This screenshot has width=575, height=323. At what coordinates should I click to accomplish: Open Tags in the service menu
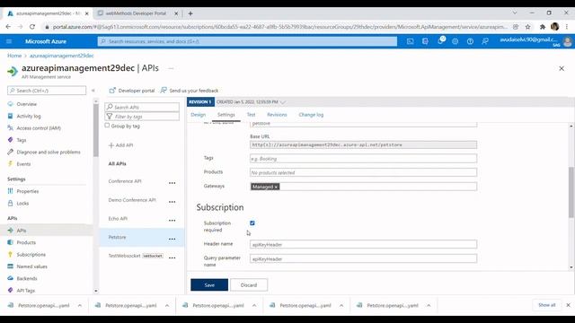click(x=22, y=140)
